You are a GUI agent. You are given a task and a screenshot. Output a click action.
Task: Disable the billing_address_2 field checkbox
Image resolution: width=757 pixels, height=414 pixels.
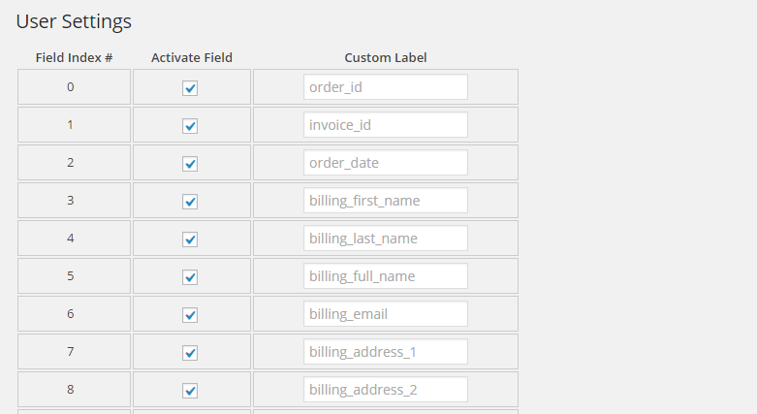click(x=190, y=391)
